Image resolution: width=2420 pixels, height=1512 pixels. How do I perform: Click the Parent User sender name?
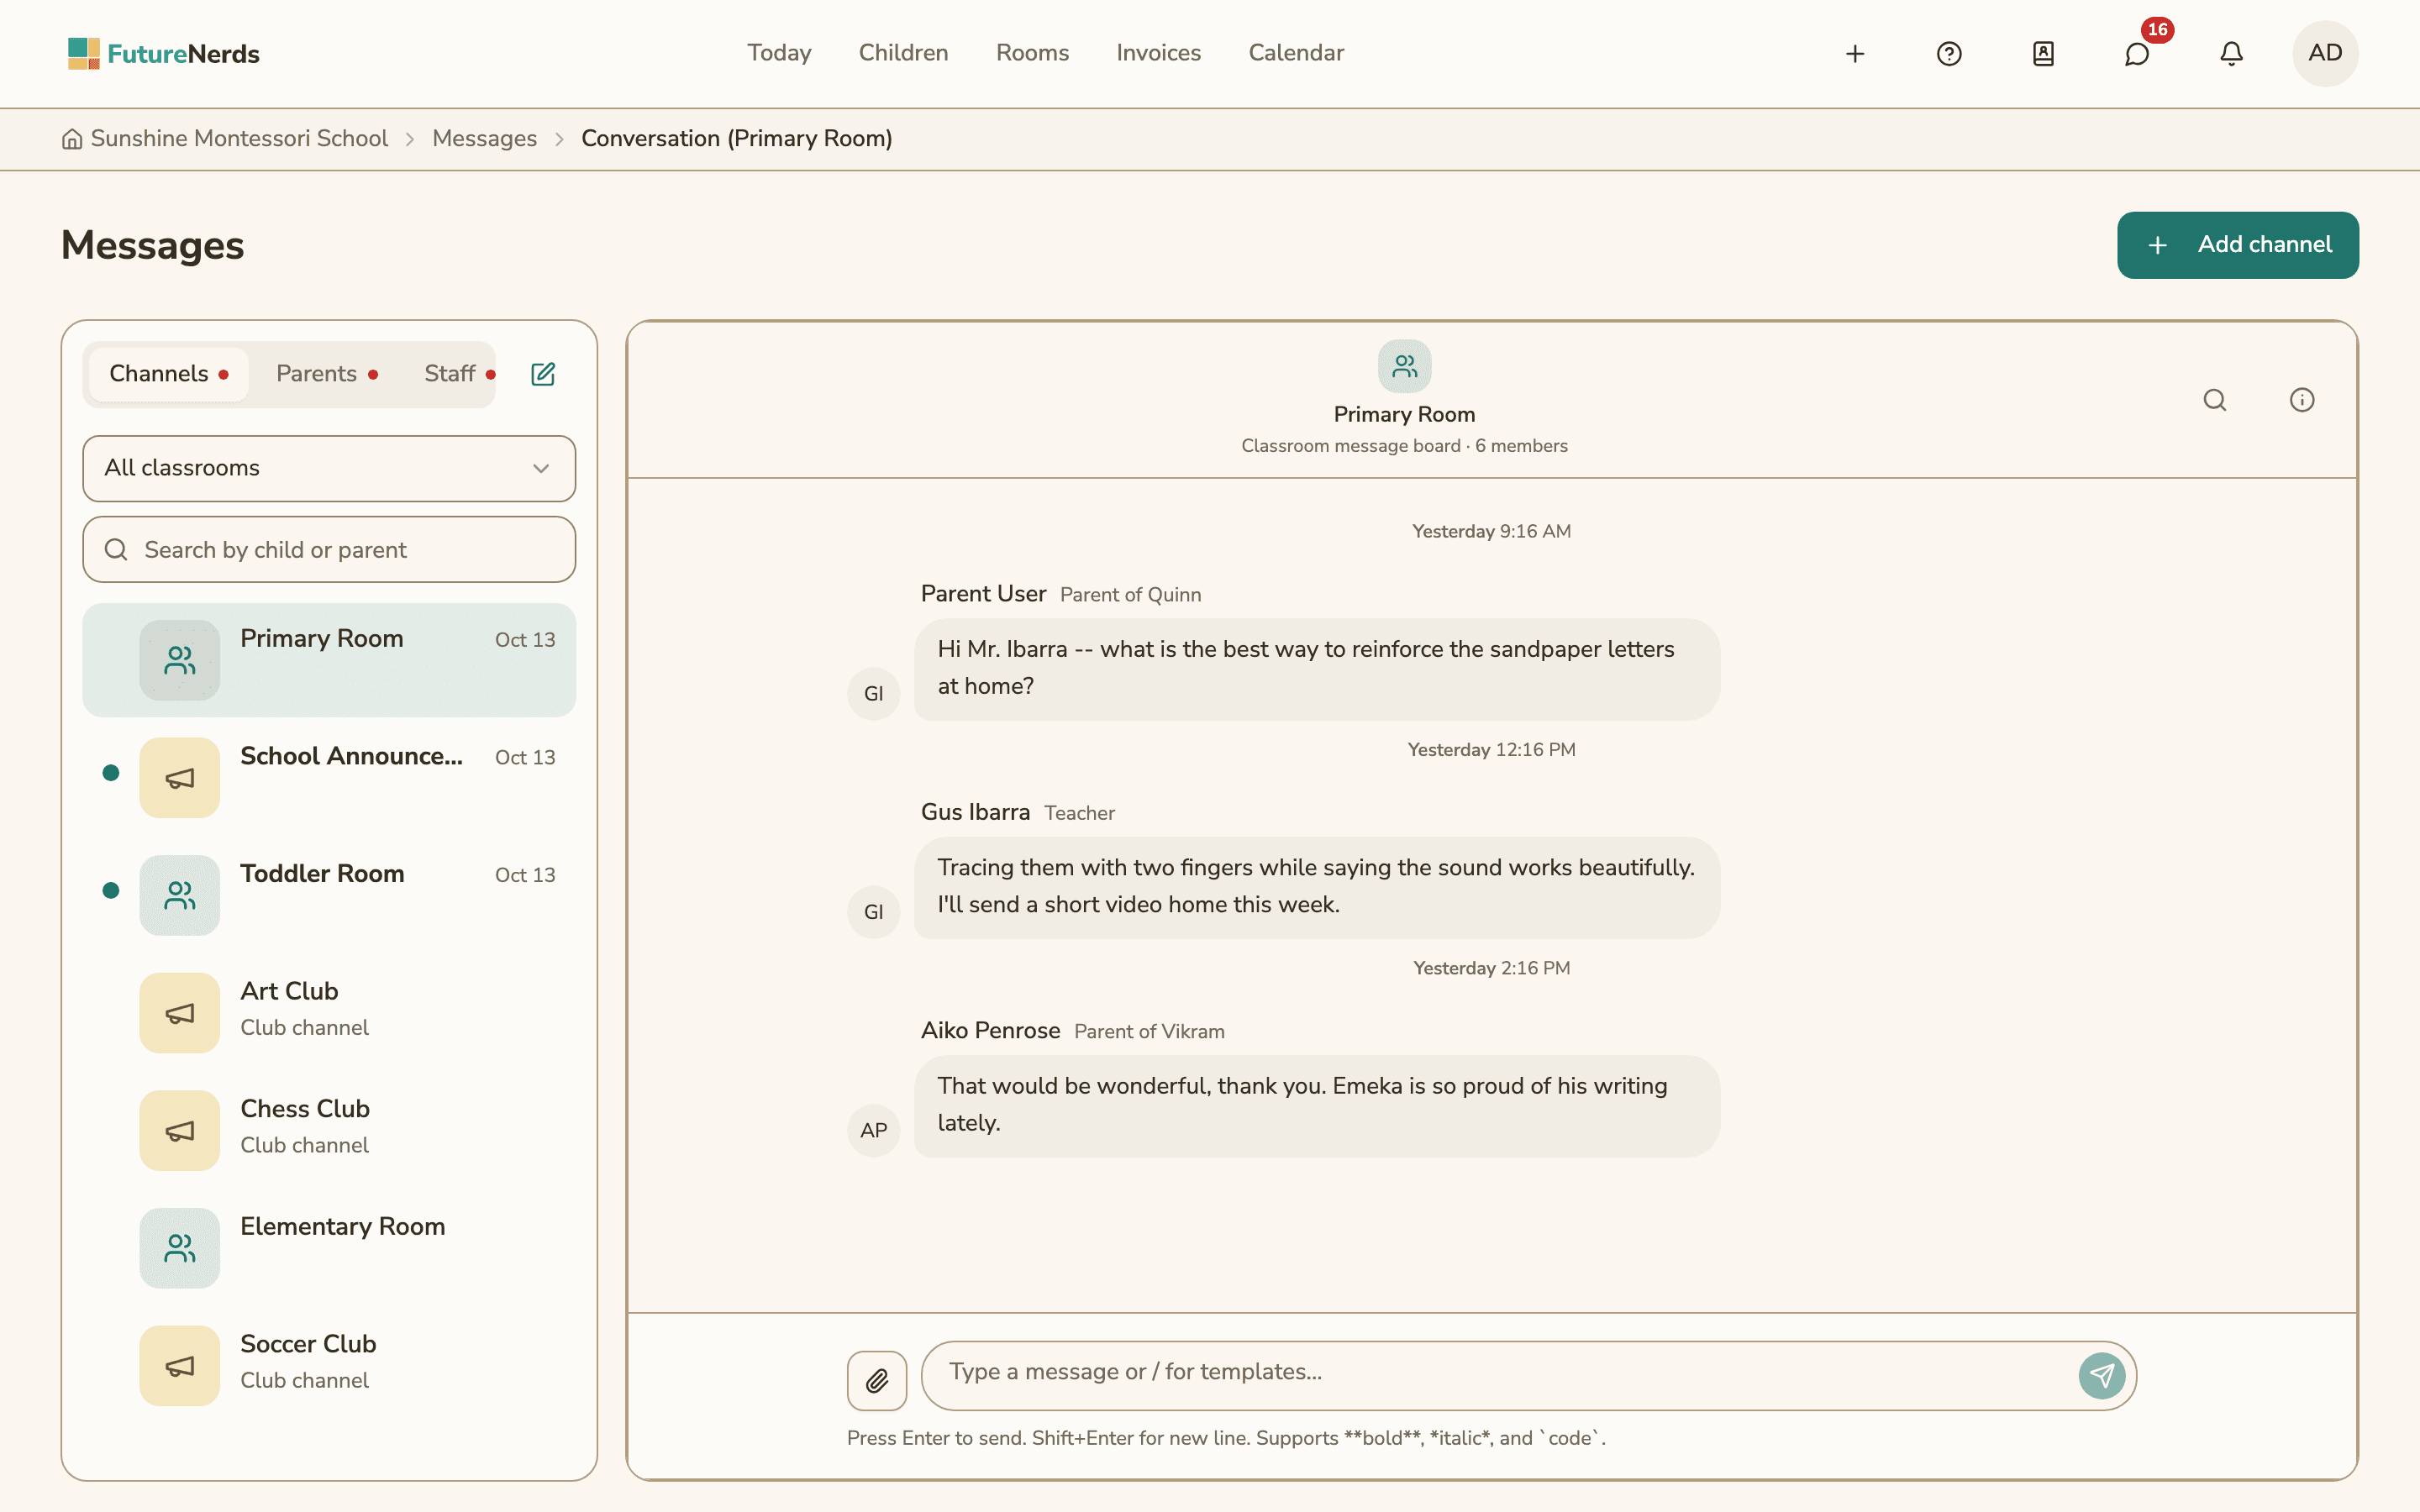[x=983, y=594]
